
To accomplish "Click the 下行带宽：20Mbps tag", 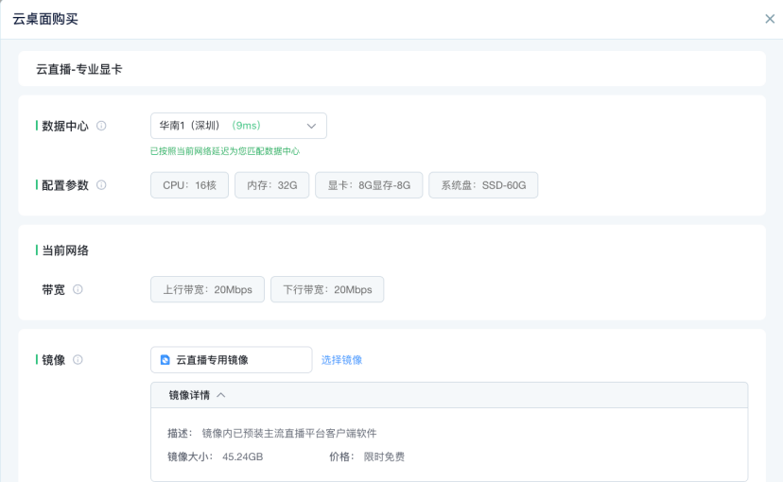I will pos(327,289).
